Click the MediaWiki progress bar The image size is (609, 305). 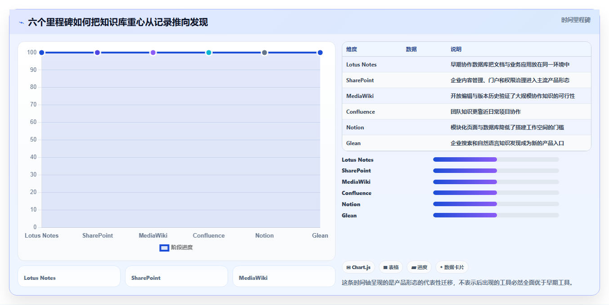click(x=496, y=182)
